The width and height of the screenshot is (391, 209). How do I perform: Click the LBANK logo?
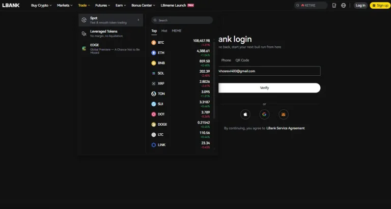(11, 5)
